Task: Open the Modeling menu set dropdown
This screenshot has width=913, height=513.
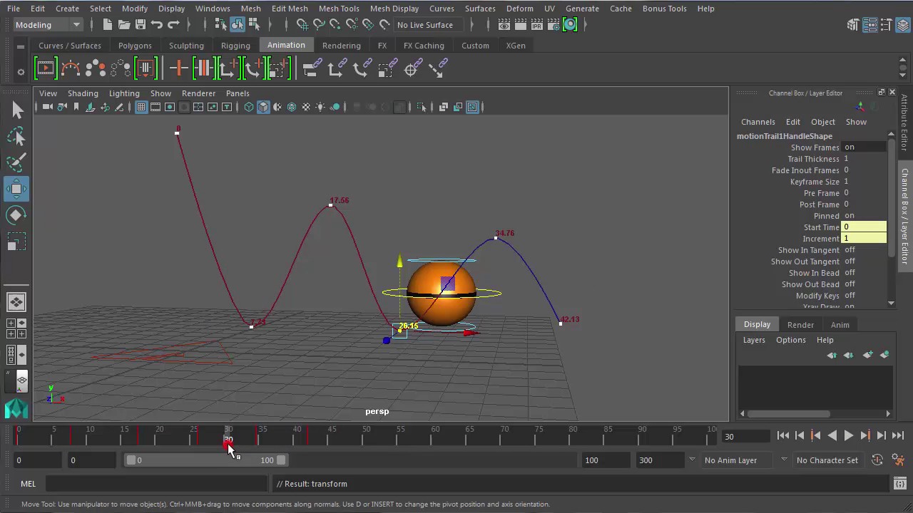Action: tap(47, 25)
